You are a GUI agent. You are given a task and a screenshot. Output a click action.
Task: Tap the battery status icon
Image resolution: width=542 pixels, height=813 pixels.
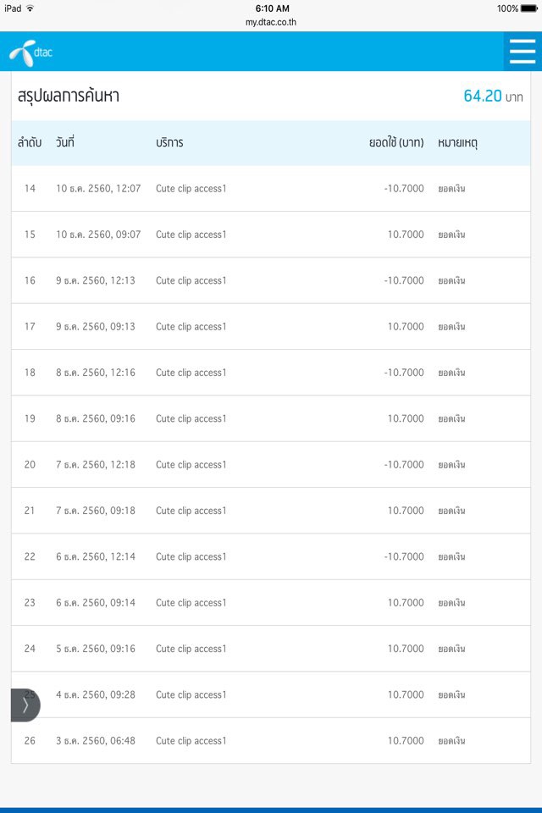(x=529, y=8)
